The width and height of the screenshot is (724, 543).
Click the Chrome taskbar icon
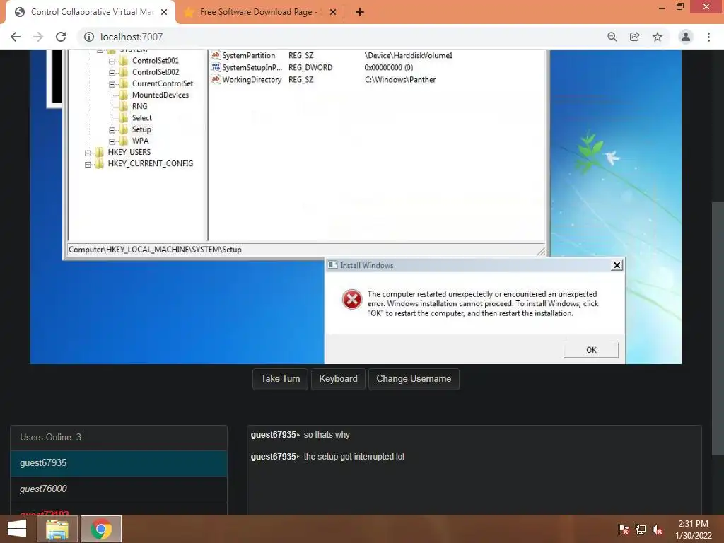[x=101, y=529]
